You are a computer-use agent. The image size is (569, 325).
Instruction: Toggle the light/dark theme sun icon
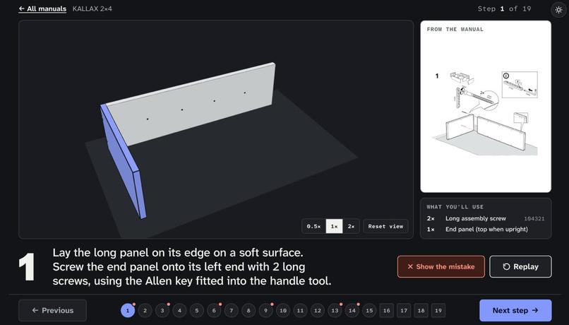pyautogui.click(x=558, y=9)
